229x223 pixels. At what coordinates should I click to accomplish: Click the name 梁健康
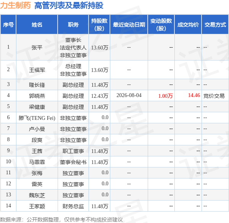point(37,107)
